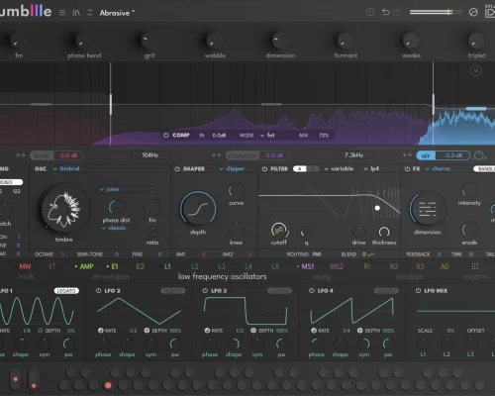
Task: Select the MS1 modulation tab
Action: 306,266
